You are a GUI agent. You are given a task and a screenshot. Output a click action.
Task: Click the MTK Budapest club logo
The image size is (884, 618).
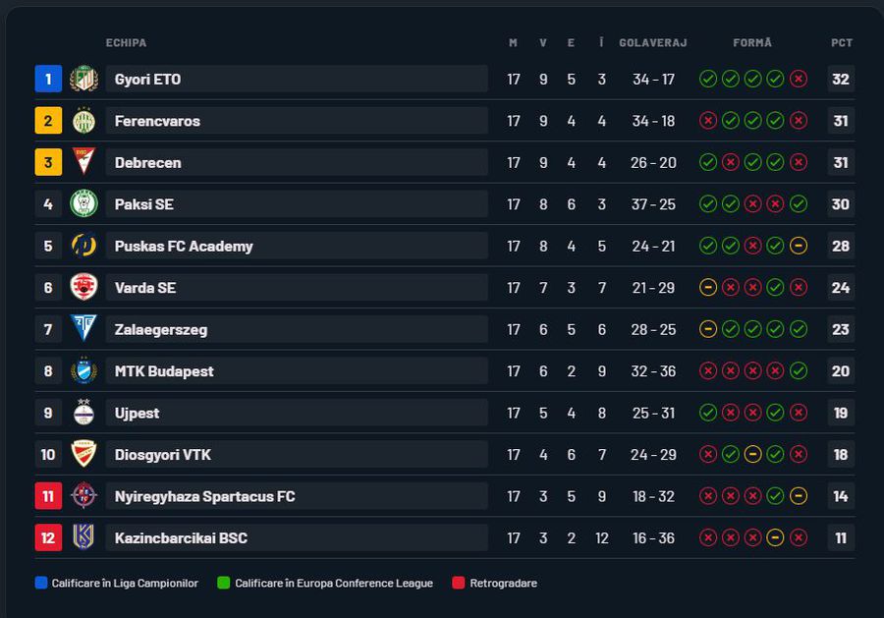click(83, 371)
